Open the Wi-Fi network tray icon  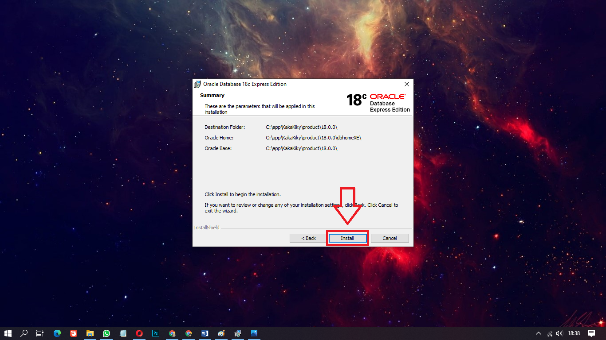click(x=550, y=333)
